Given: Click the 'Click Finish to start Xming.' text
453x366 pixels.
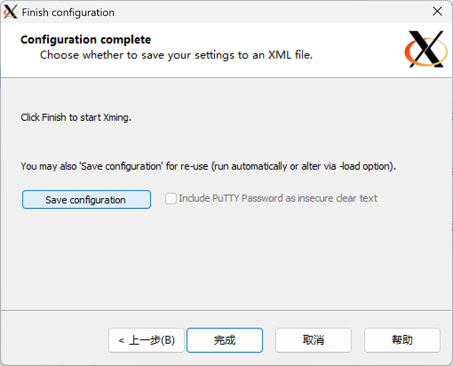Looking at the screenshot, I should pos(76,118).
